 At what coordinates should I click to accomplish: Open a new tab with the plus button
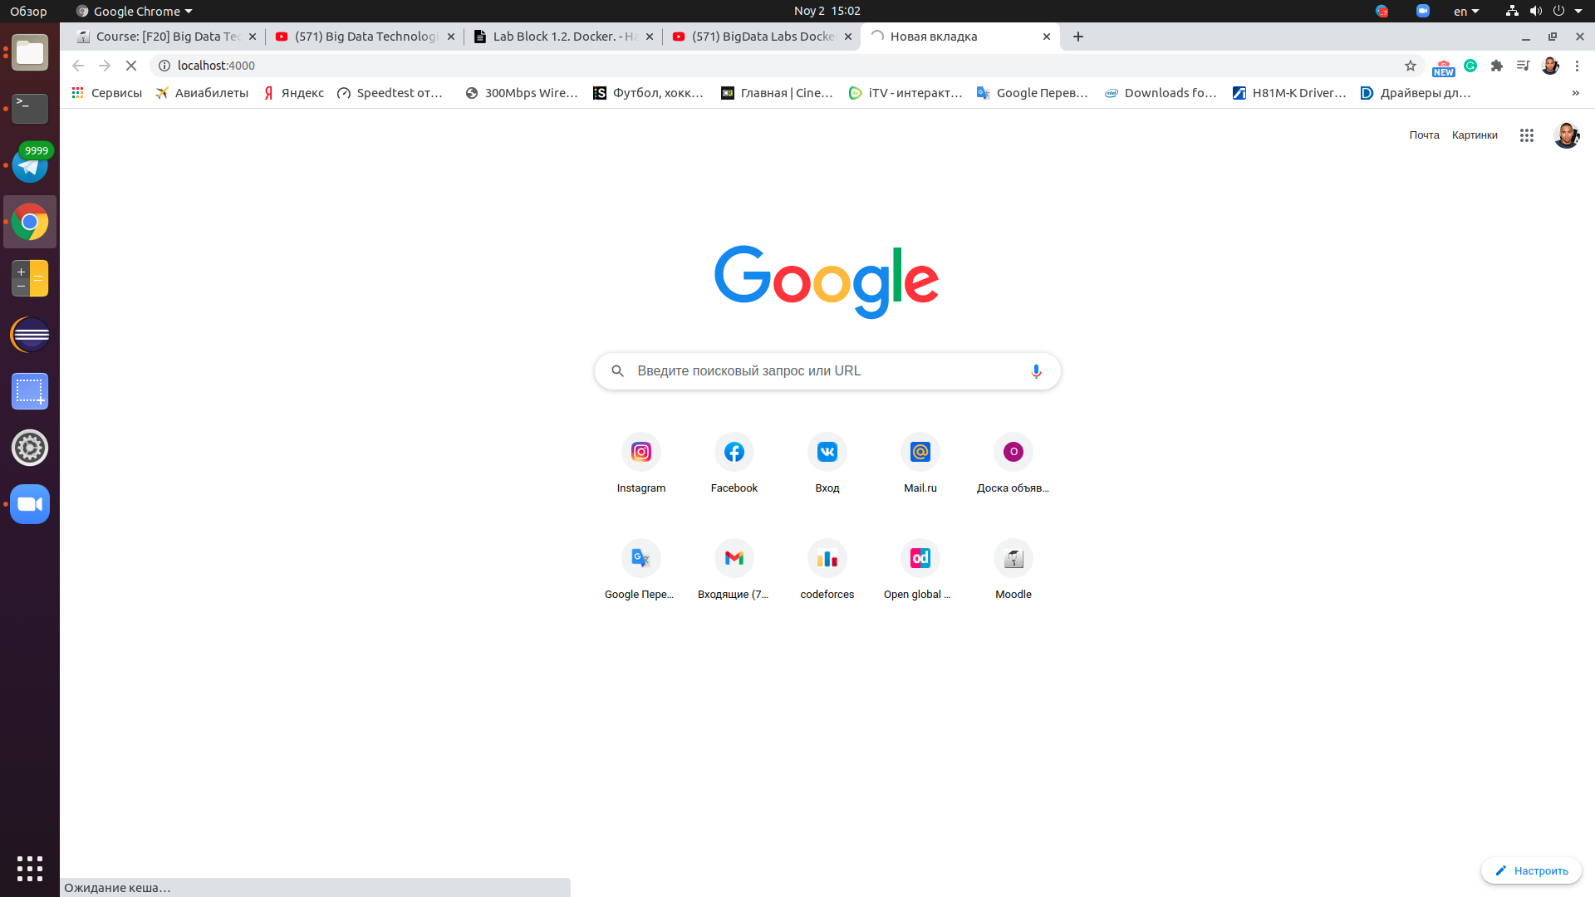click(x=1078, y=37)
